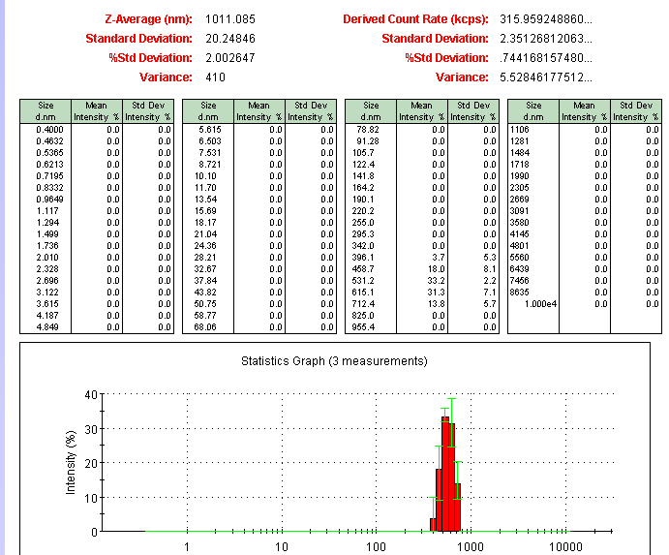
Task: Click the std dev intensity value 2.2
Action: [490, 281]
